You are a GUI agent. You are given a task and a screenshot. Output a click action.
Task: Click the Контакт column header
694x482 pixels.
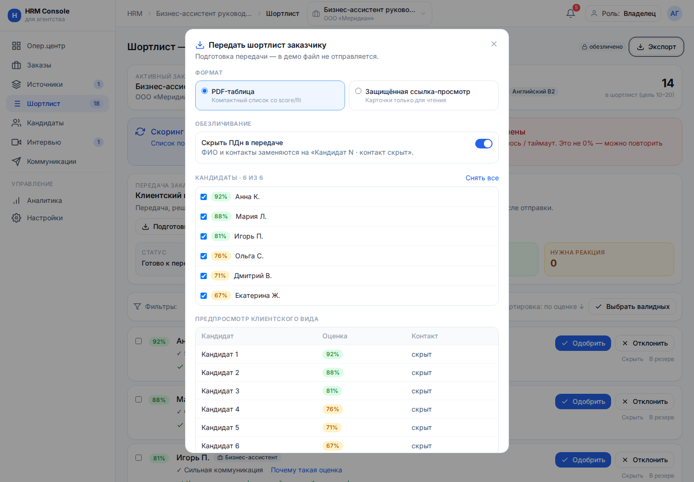[x=425, y=336]
